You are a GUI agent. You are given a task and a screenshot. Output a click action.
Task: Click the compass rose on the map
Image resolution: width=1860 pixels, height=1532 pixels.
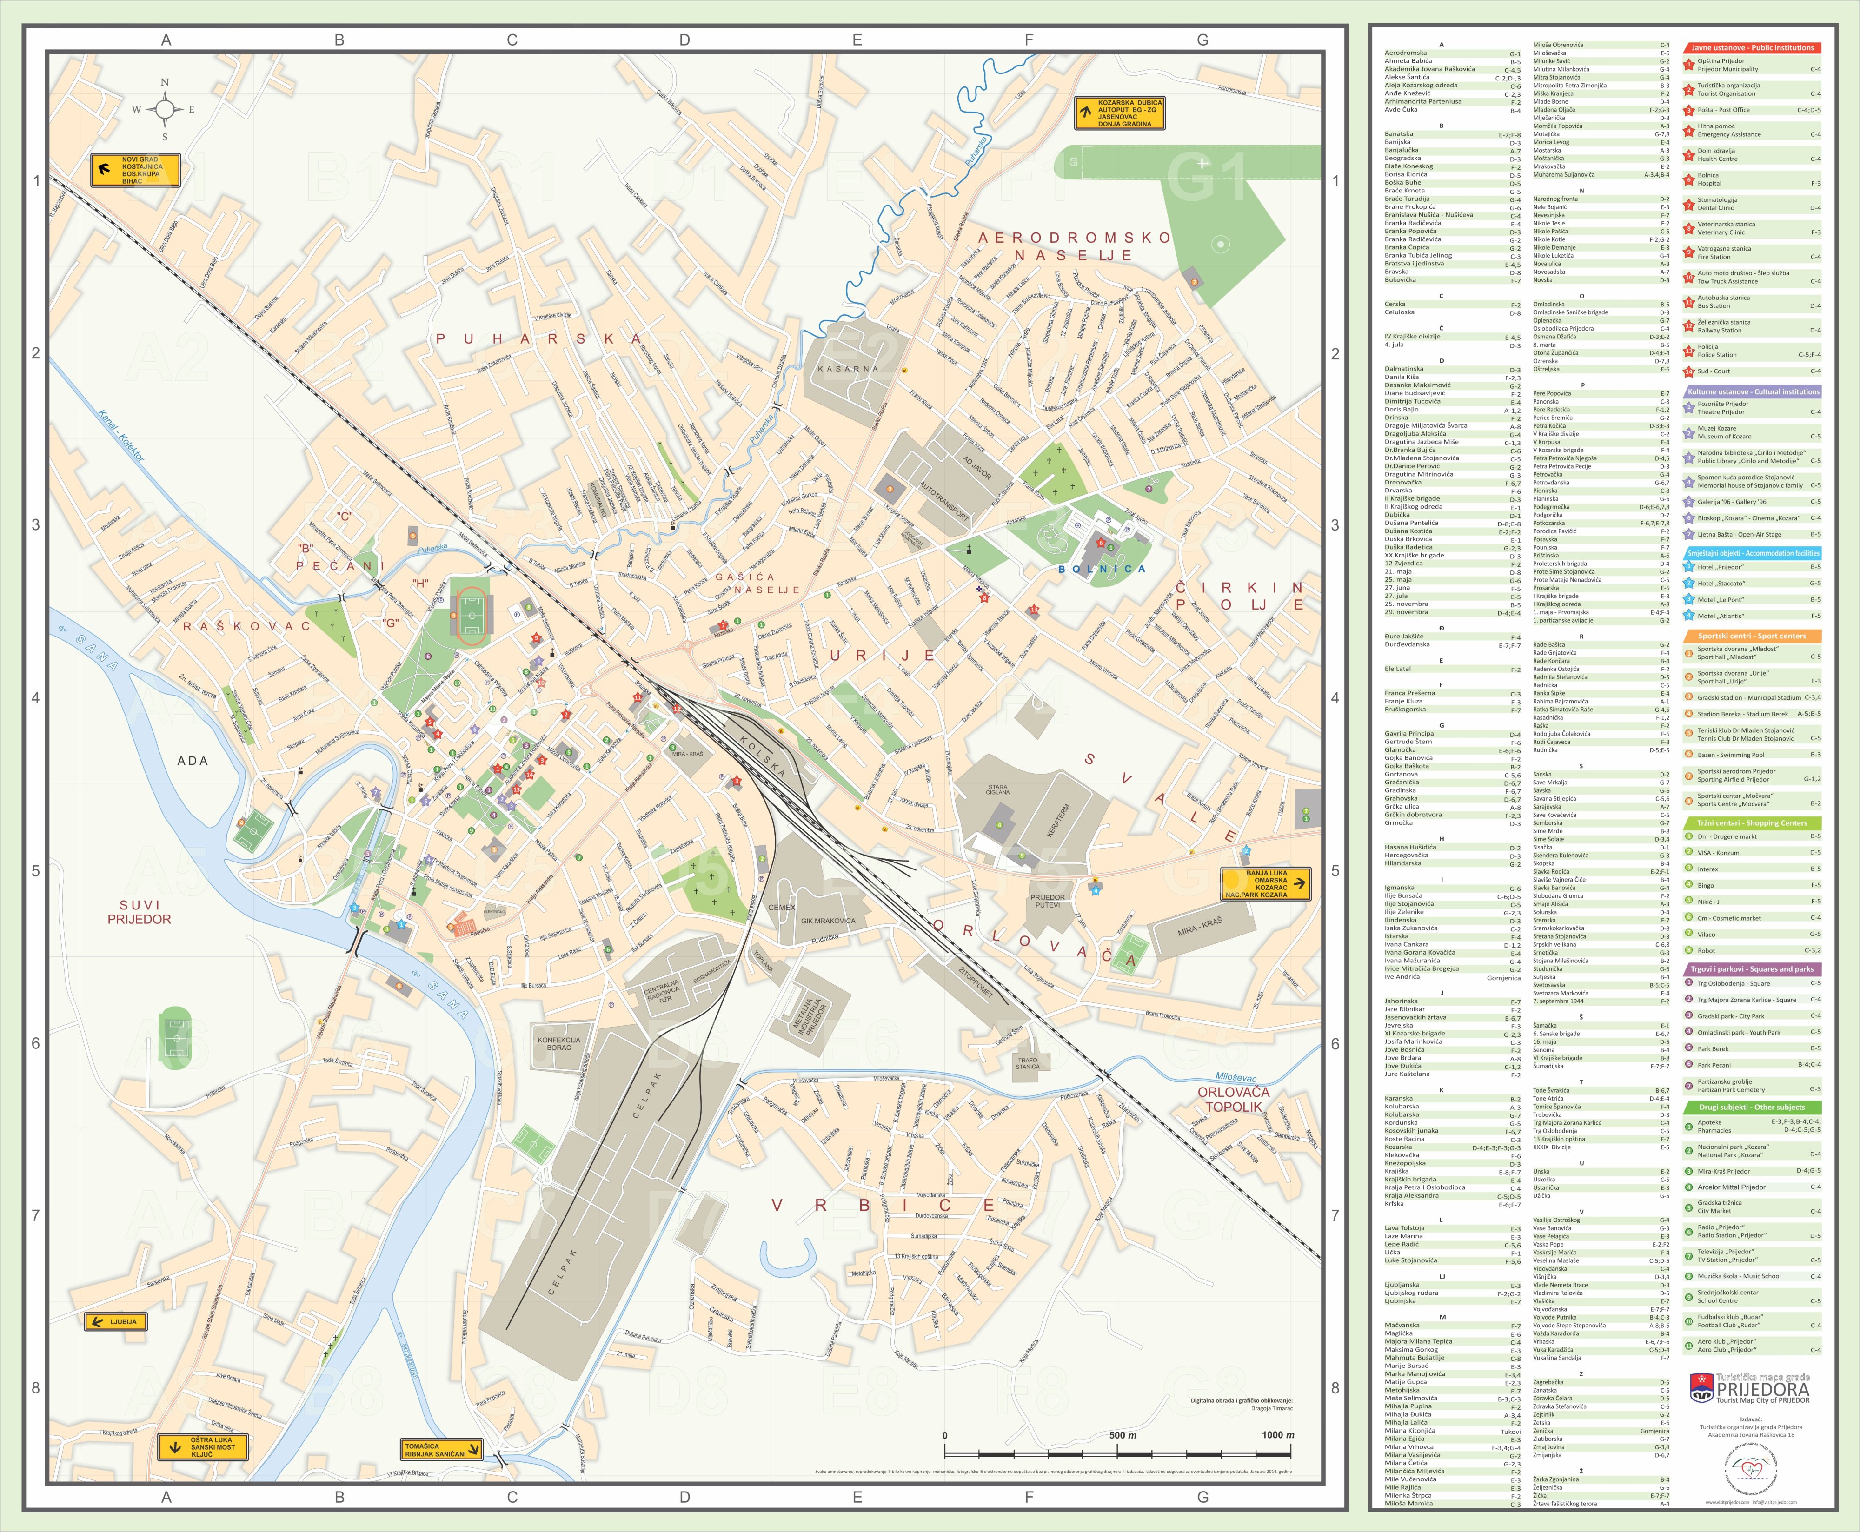tap(164, 110)
